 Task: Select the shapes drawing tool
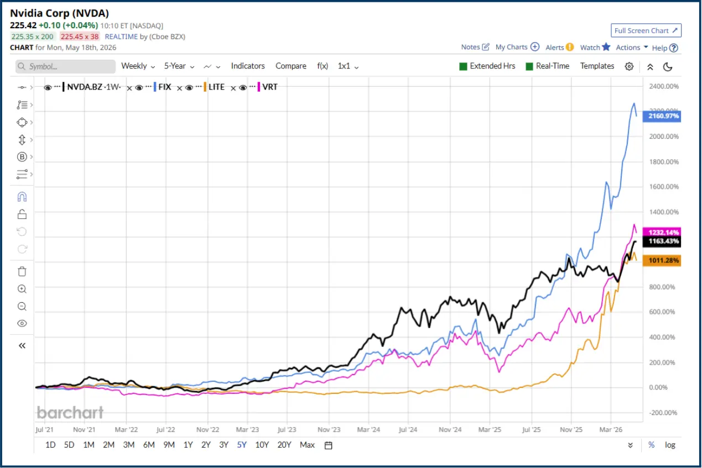(x=22, y=122)
